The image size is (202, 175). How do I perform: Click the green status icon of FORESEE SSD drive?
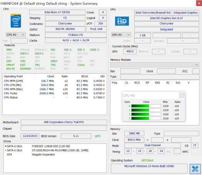point(5,146)
